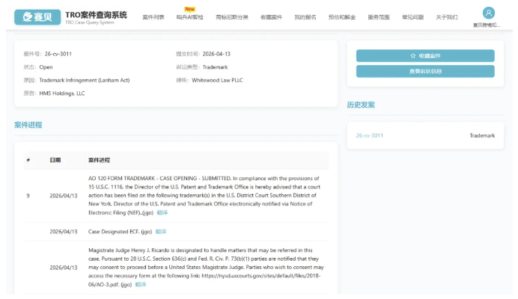
Task: Click the 案件进程 column header in table
Action: coord(99,160)
